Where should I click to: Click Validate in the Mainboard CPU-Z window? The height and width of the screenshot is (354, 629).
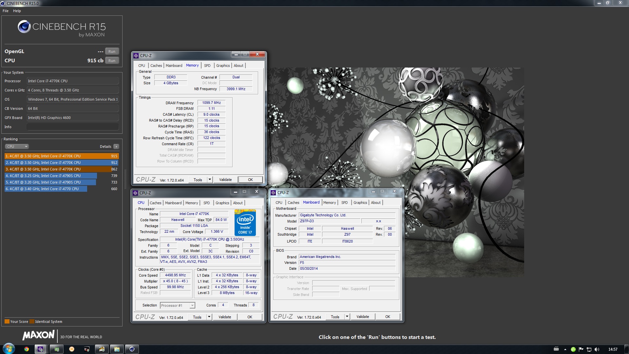pos(363,317)
